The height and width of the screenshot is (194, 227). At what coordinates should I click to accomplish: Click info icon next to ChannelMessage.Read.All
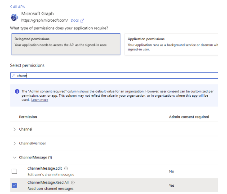pos(73,182)
